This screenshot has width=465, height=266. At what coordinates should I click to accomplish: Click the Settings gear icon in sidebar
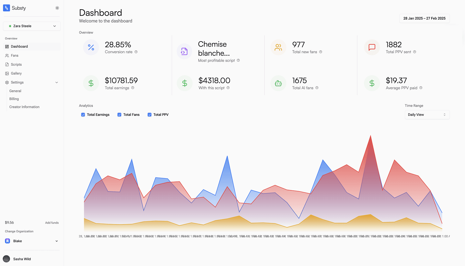[x=7, y=83]
